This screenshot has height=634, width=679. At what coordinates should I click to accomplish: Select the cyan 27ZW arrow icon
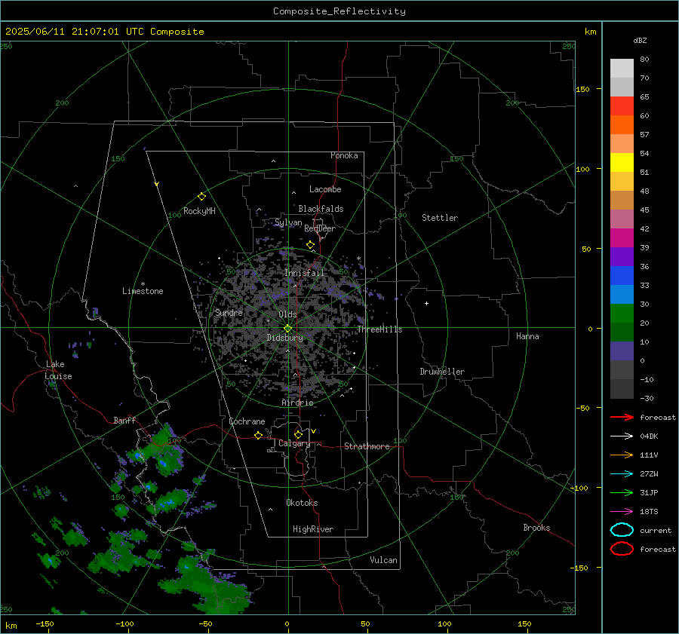tap(622, 474)
